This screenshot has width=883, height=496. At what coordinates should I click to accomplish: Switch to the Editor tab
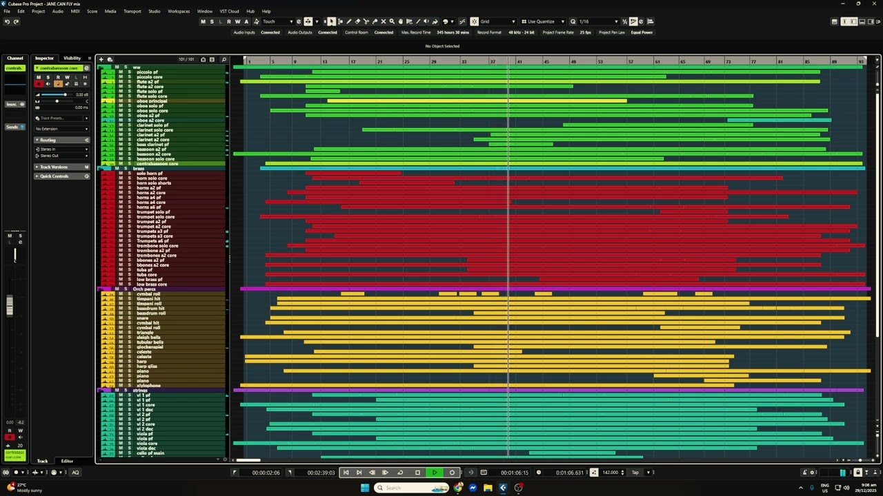(x=67, y=461)
